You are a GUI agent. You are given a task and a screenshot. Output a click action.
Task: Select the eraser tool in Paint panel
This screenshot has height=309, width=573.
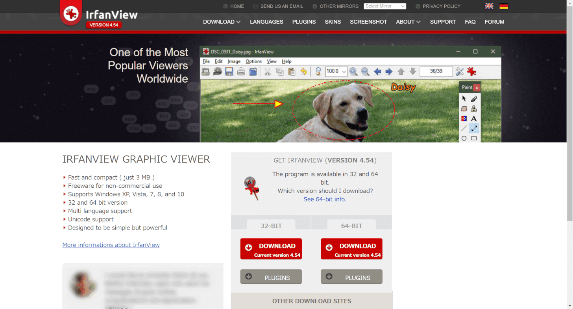(464, 109)
